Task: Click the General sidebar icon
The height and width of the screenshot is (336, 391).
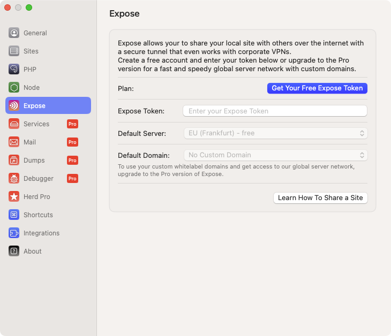Action: click(x=14, y=33)
